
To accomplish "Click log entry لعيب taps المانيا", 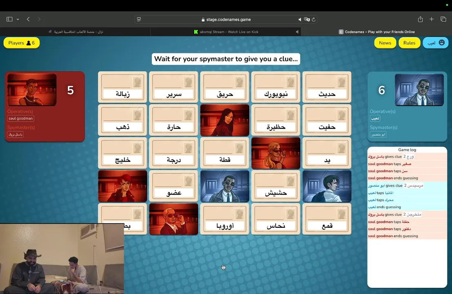I will (407, 193).
